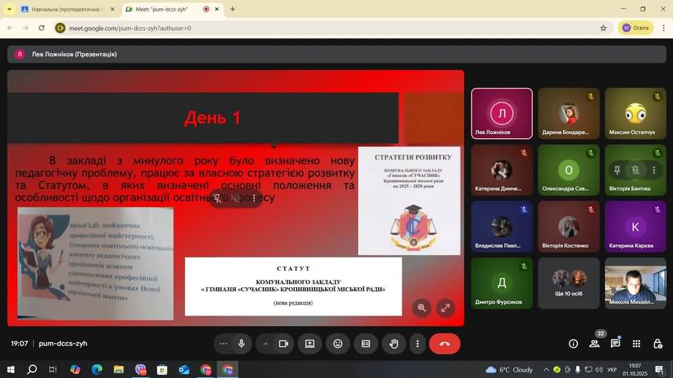Open the 'Ще 10 осіб' tile
The height and width of the screenshot is (378, 673).
(x=569, y=283)
